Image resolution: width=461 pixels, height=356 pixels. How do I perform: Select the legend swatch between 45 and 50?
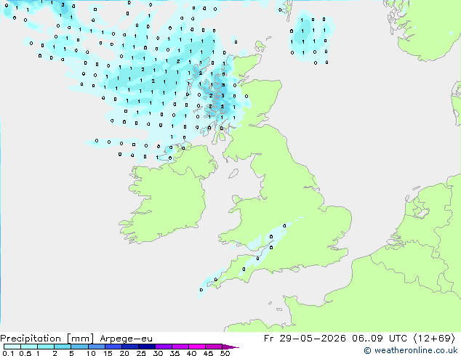[214, 347]
